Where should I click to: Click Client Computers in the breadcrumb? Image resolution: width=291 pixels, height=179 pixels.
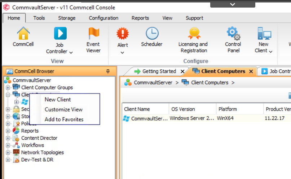click(x=210, y=83)
